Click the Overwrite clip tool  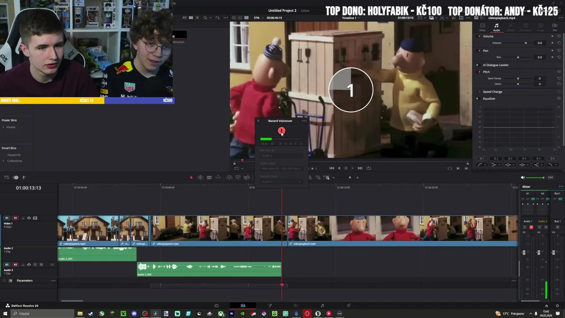[238, 178]
